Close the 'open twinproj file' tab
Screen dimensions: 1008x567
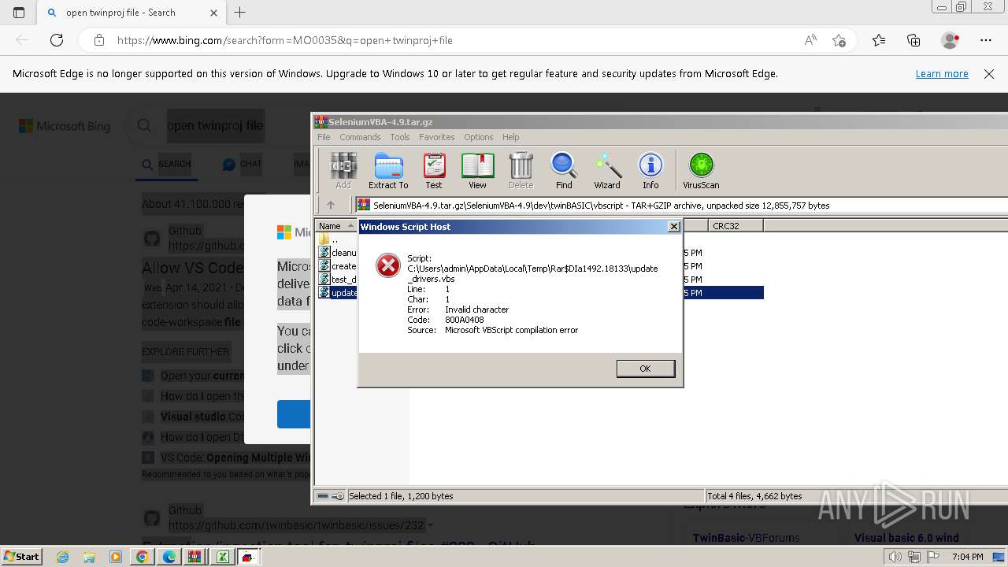coord(214,13)
